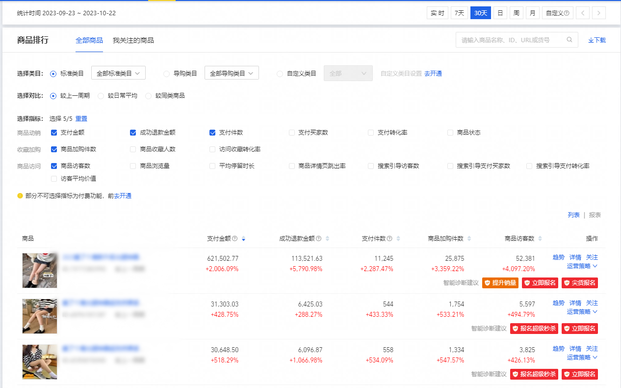Click the previous period left arrow

pos(582,13)
